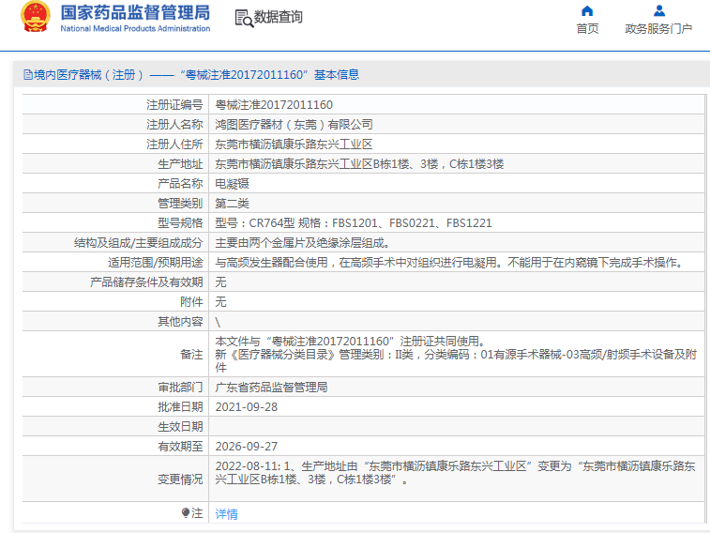Click the 审批部门 label

click(x=180, y=387)
